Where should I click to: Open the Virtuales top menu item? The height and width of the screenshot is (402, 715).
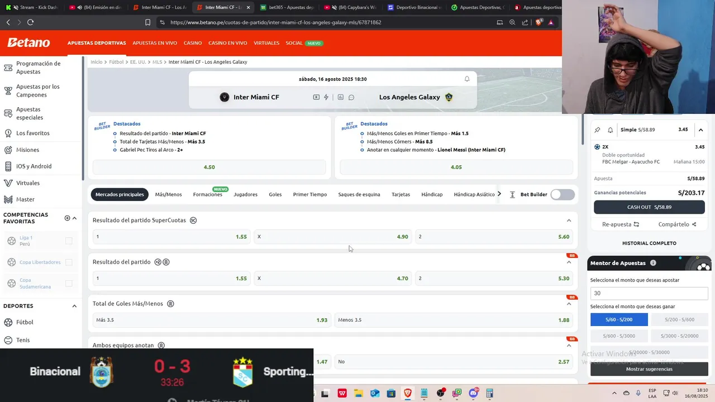pyautogui.click(x=266, y=43)
